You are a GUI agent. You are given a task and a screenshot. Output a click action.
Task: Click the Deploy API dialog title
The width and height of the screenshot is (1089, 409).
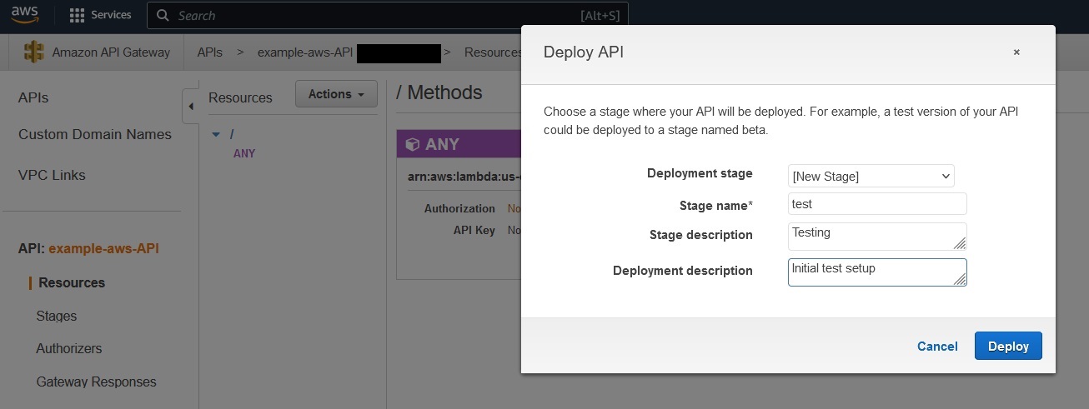(x=584, y=52)
